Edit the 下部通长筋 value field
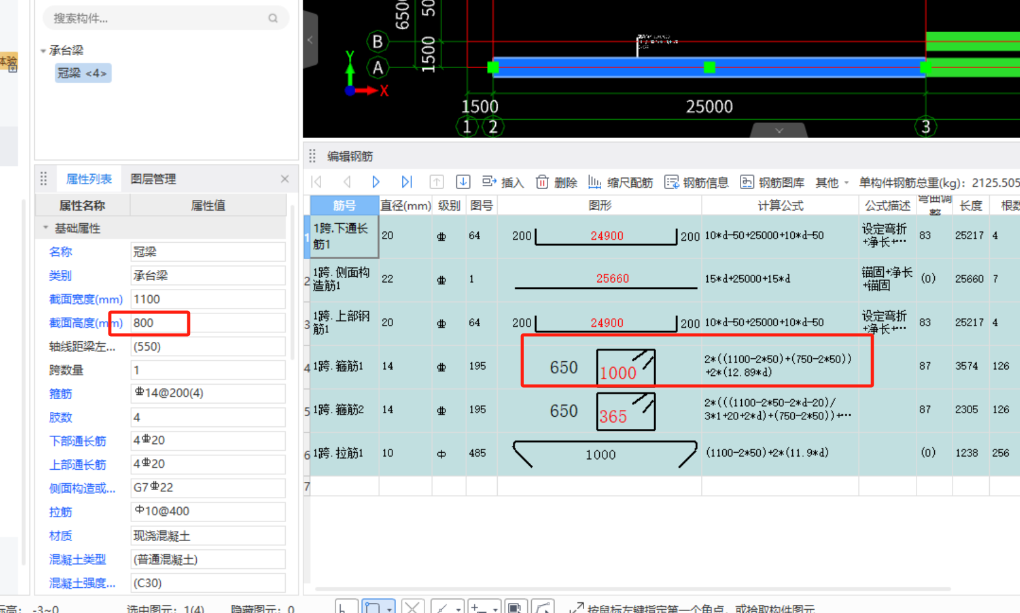This screenshot has height=613, width=1020. click(x=208, y=441)
